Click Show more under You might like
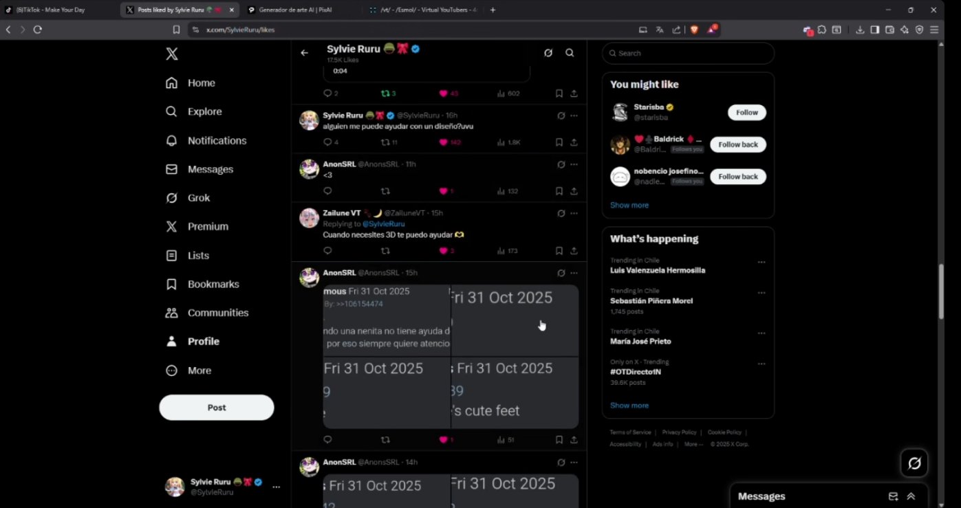This screenshot has width=961, height=508. pyautogui.click(x=629, y=205)
